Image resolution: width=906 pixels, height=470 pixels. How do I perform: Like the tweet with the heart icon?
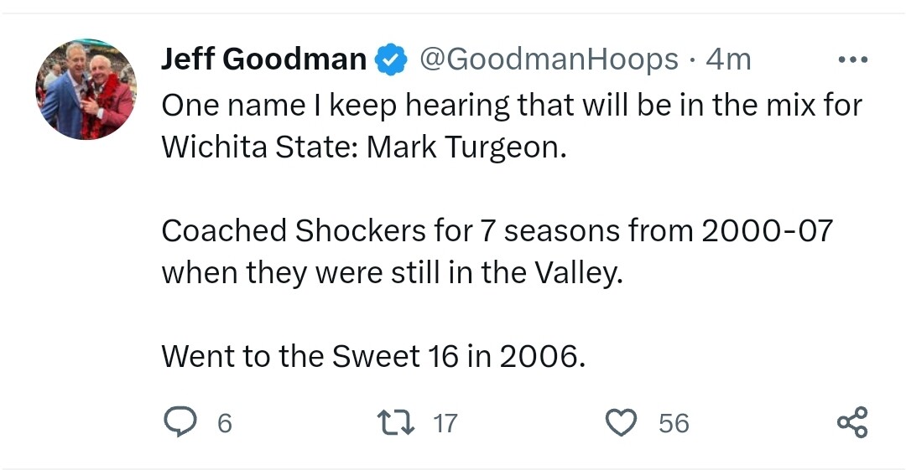(622, 422)
